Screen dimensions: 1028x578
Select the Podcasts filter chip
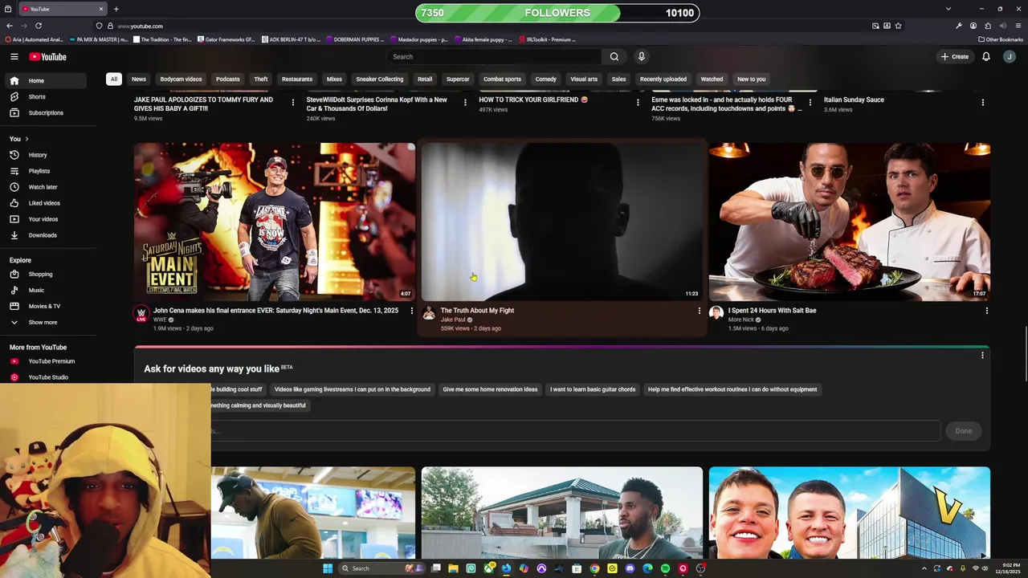point(227,79)
